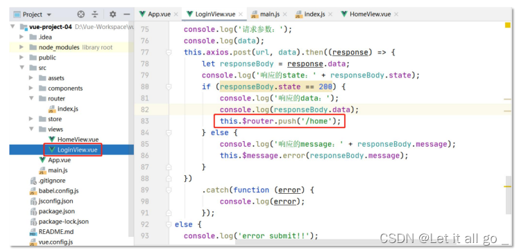Switch to the HomeView.vue tab

click(x=370, y=15)
